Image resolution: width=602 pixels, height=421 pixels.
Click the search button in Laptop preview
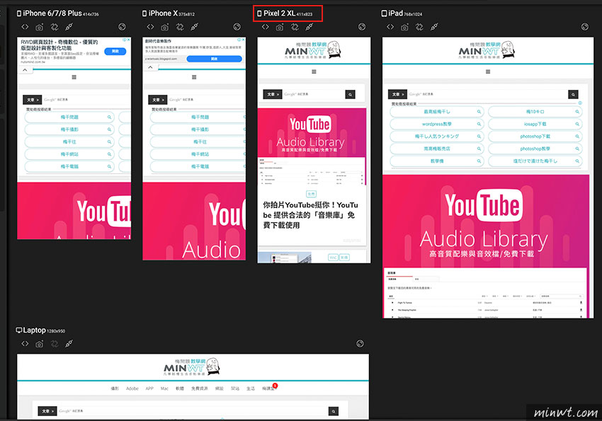(334, 411)
